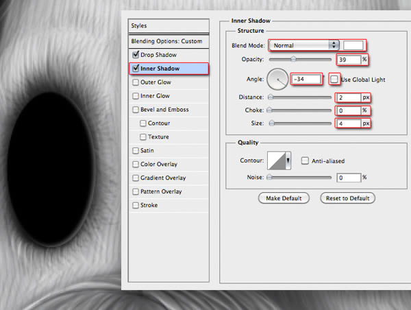Select the Outer Glow style label
The height and width of the screenshot is (310, 411).
point(155,82)
